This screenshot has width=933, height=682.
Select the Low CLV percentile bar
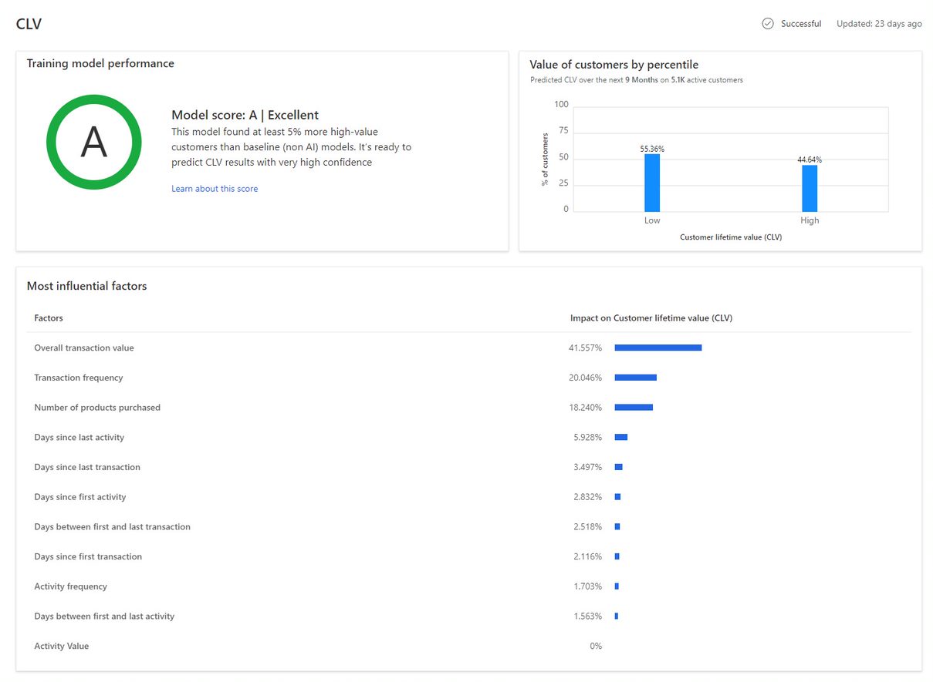(652, 181)
